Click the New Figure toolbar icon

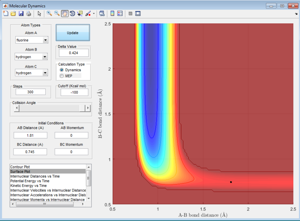5,14
